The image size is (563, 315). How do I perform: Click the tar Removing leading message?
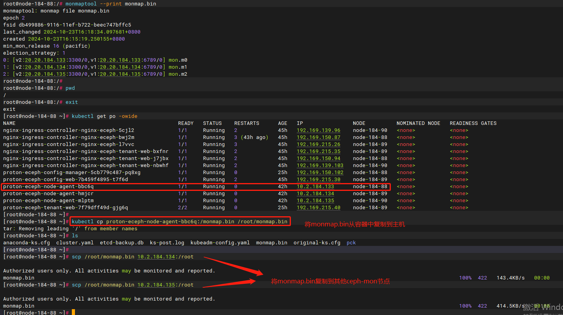70,229
